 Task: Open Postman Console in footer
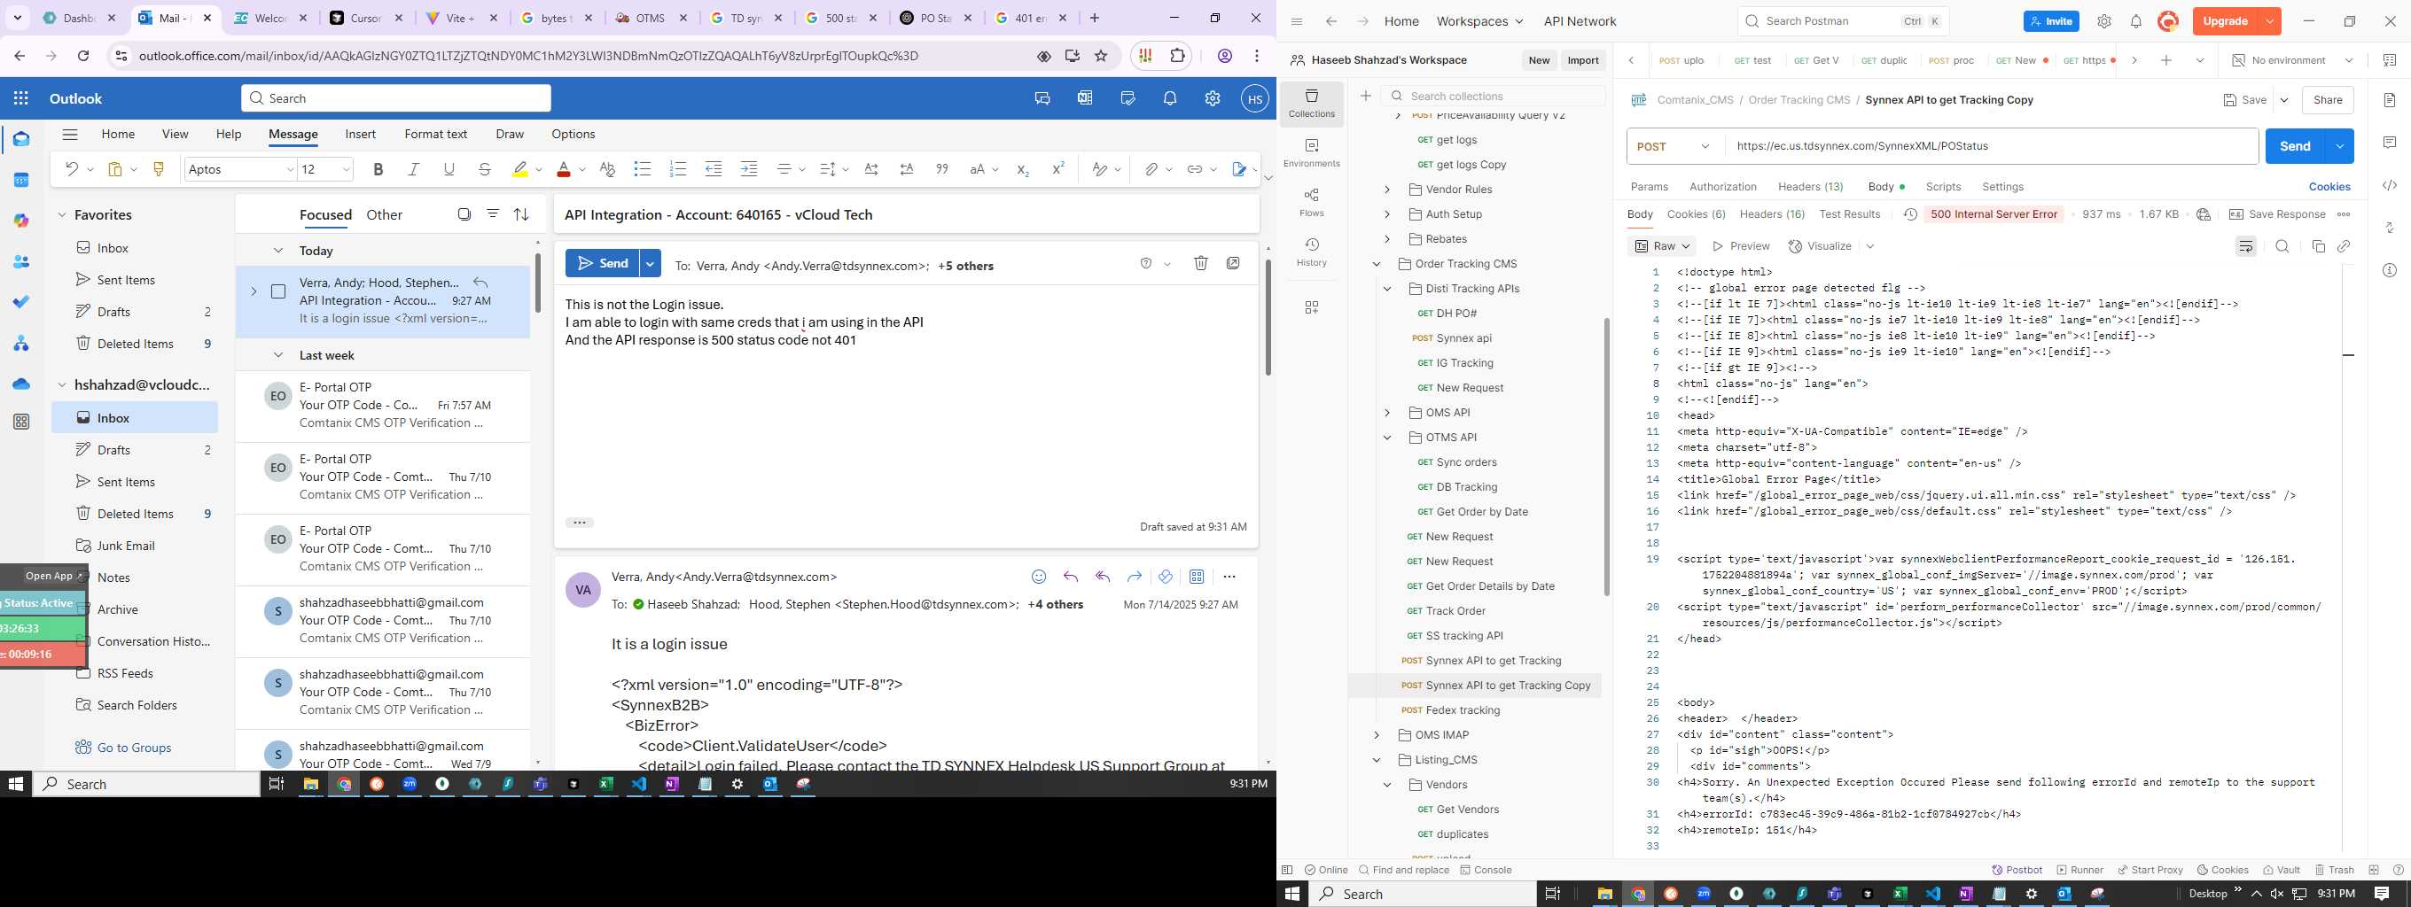(1486, 870)
